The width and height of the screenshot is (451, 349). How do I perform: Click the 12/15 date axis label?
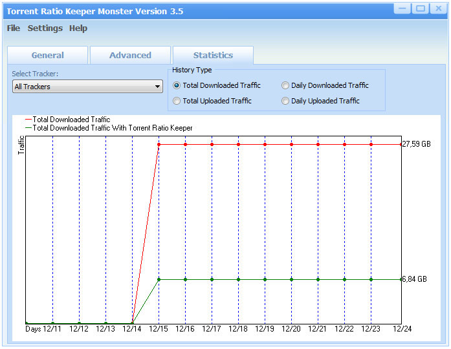159,328
